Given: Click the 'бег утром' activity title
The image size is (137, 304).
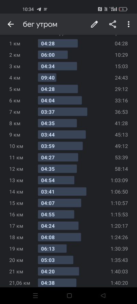Looking at the screenshot, I should click(x=40, y=24).
